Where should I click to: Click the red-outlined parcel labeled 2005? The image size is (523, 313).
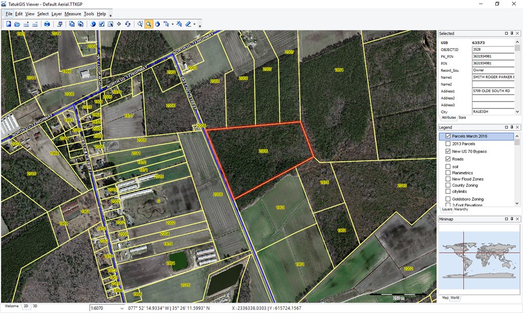pos(263,151)
